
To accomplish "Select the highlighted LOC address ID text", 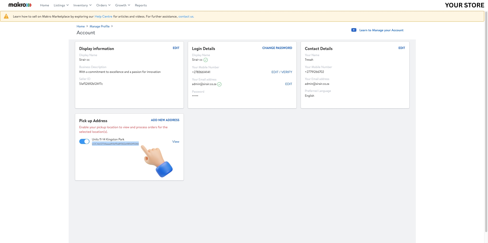I will [x=115, y=144].
